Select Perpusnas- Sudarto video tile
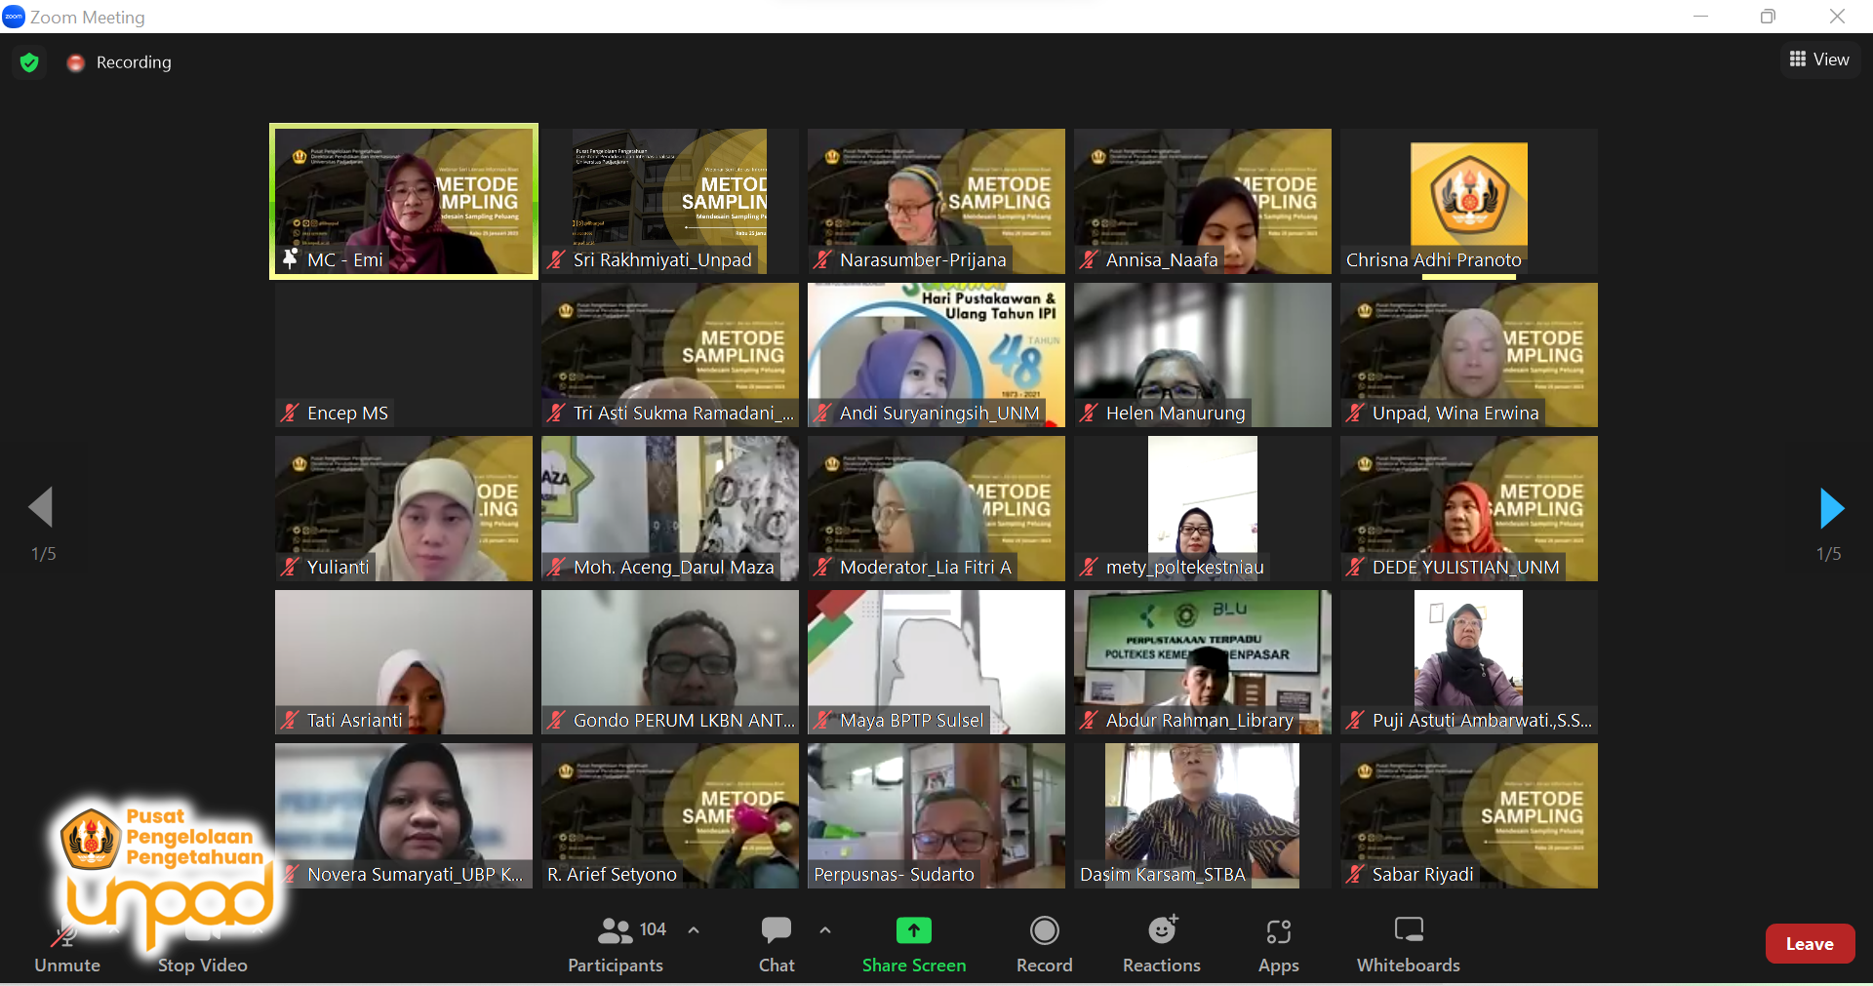 click(x=936, y=815)
